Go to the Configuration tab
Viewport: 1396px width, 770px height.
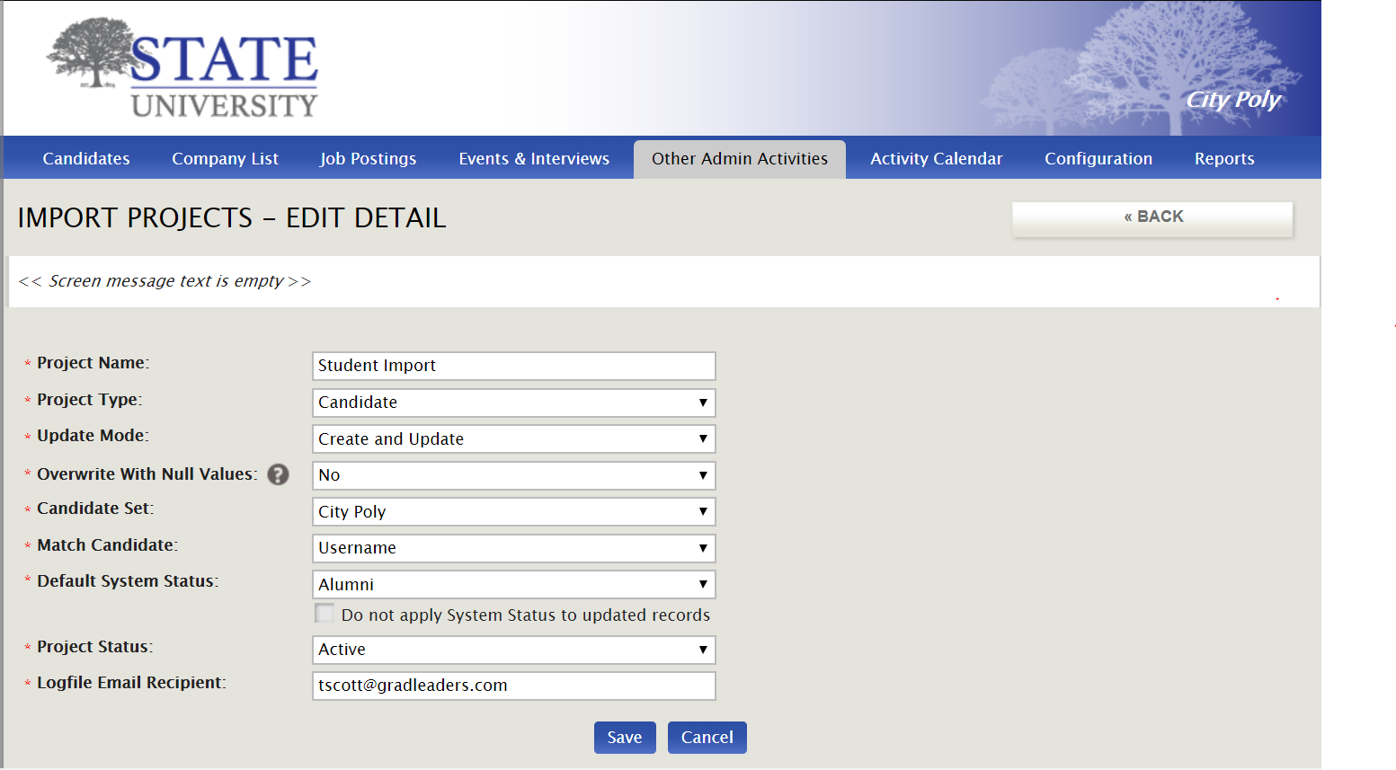click(1098, 159)
